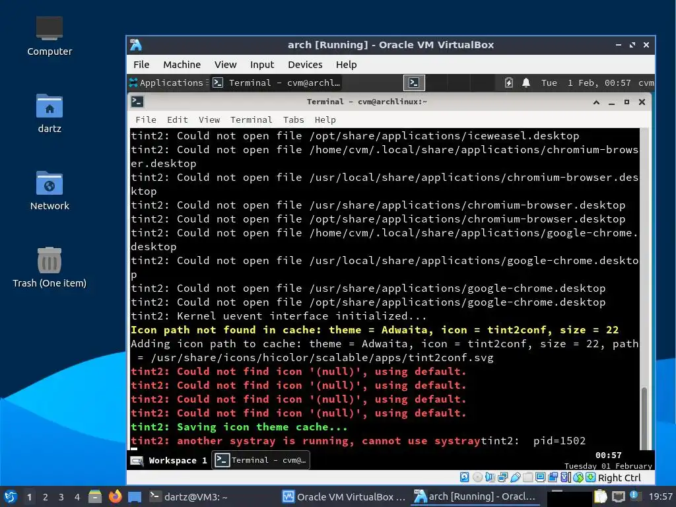The width and height of the screenshot is (676, 507).
Task: Click the mouse integration icon in VirtualBox status bar
Action: tap(578, 477)
